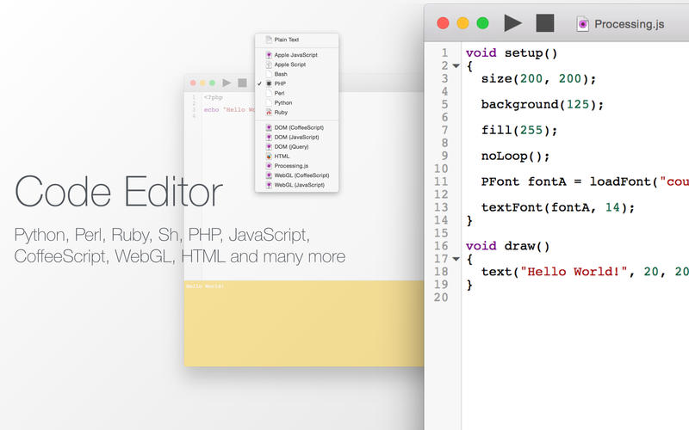The image size is (689, 430).
Task: Select the Processing.js entry in the language menu
Action: (x=296, y=166)
